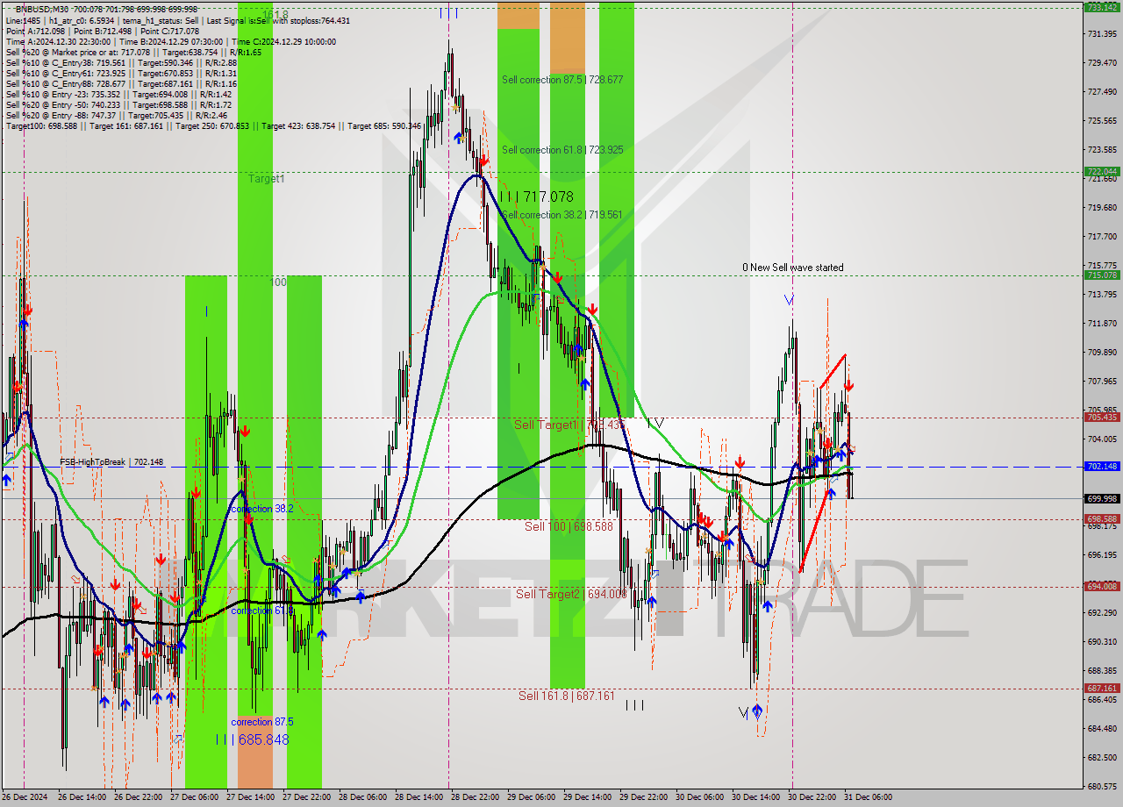Viewport: 1123px width, 807px height.
Task: Click the '29 Dec 22:00' time label
Action: pyautogui.click(x=644, y=797)
